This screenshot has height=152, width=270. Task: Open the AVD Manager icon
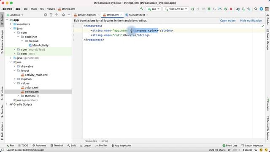243,9
